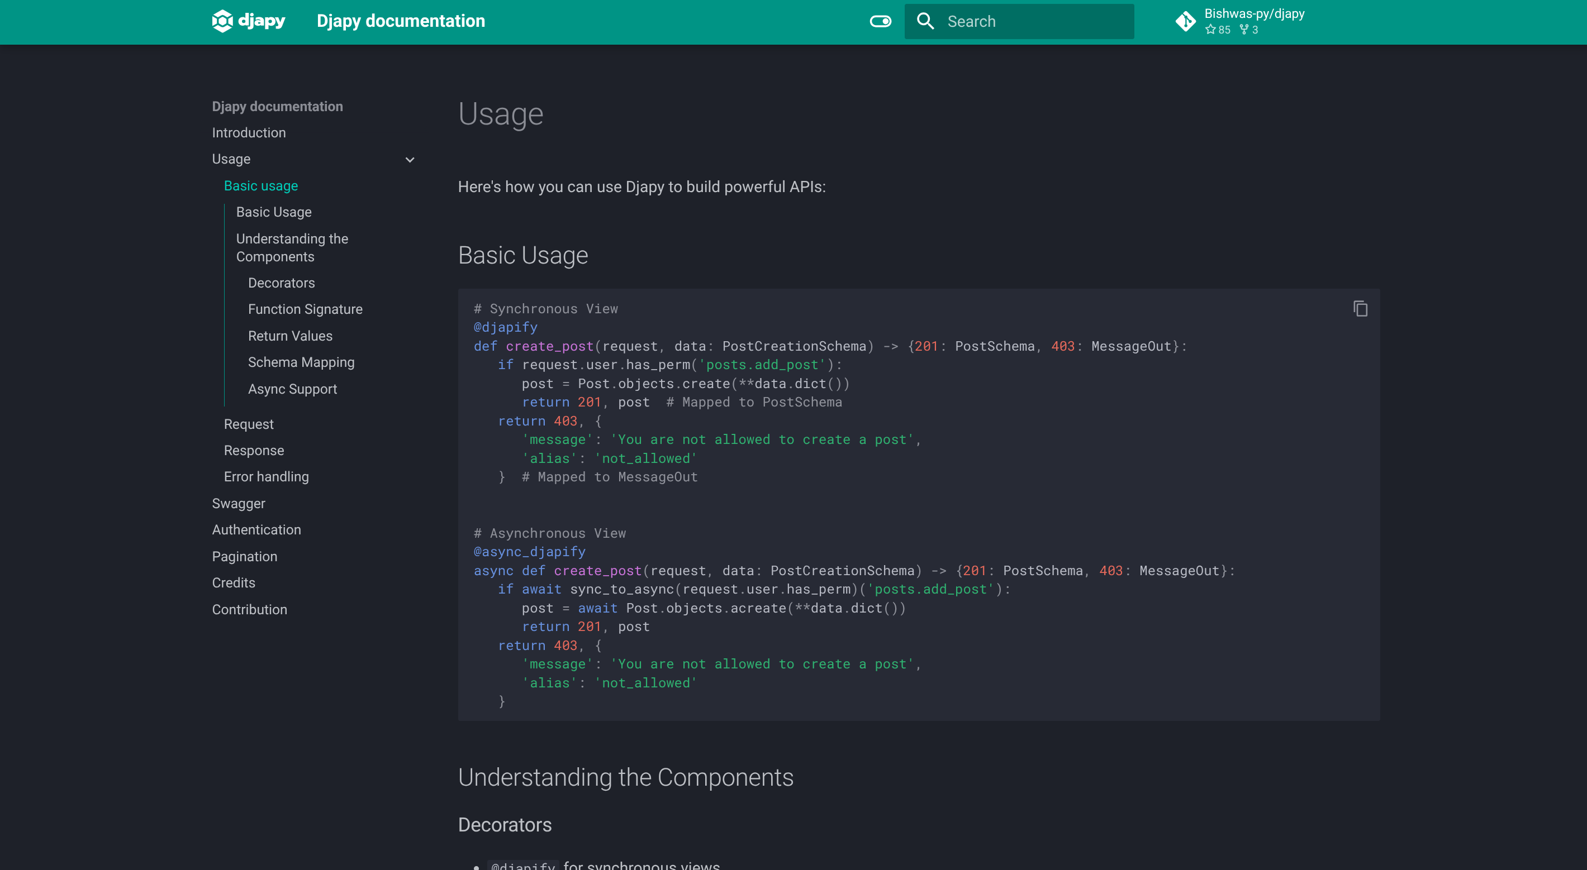Open the Basic usage subsection list
The image size is (1587, 870).
click(x=260, y=185)
